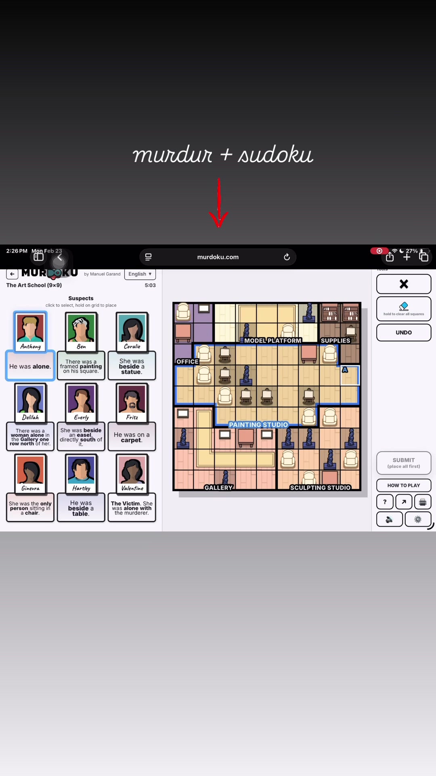Tap the red screen recording indicator

click(x=379, y=251)
